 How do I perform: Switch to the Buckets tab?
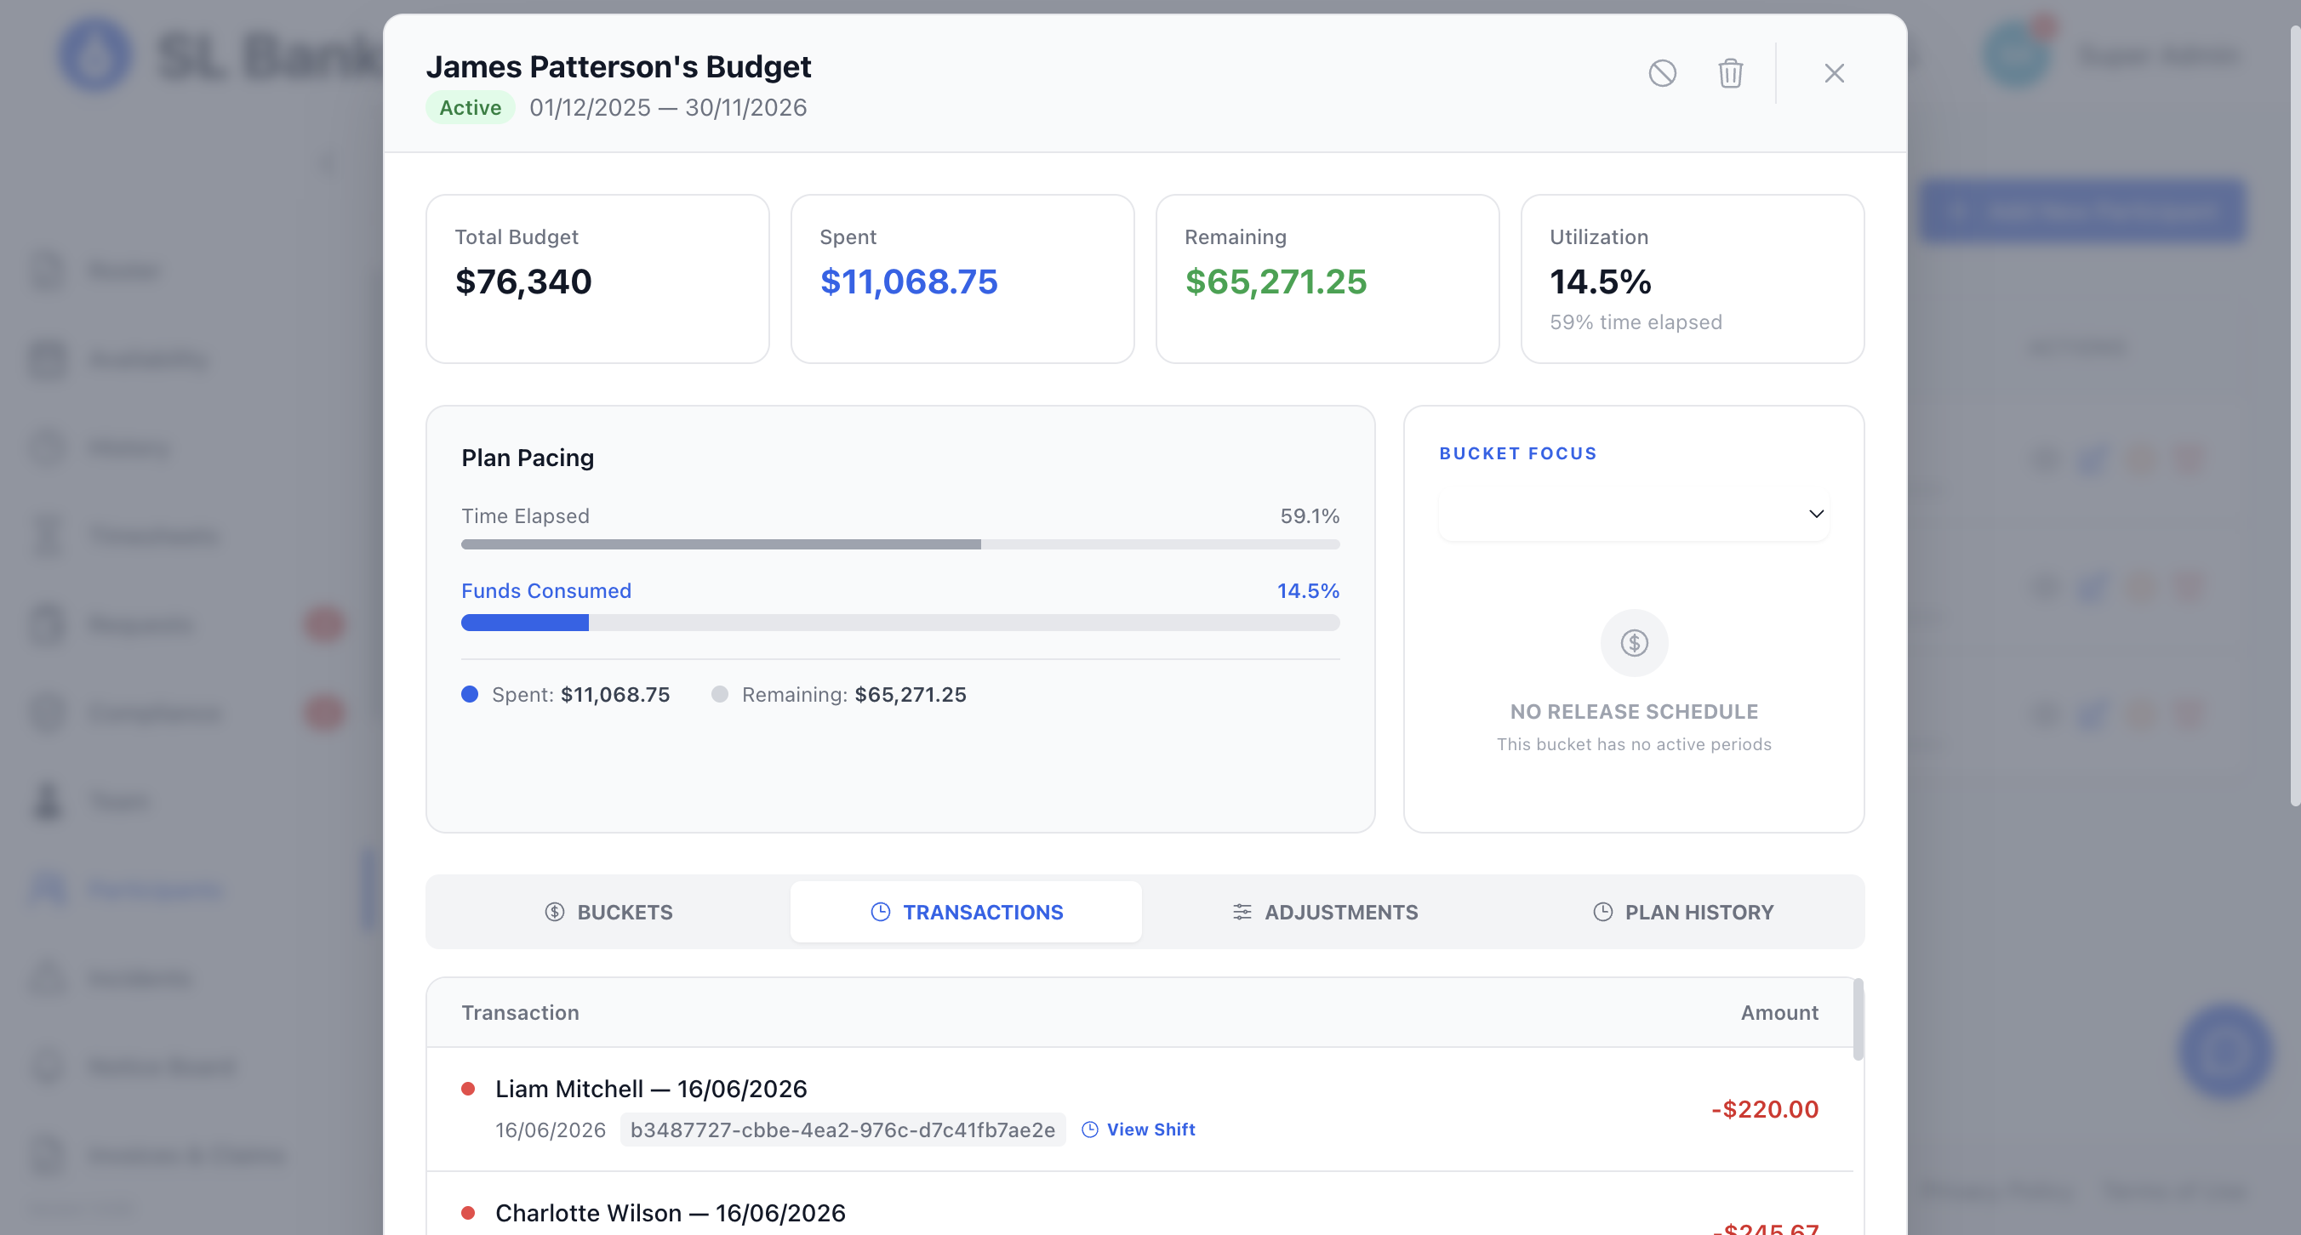point(608,912)
